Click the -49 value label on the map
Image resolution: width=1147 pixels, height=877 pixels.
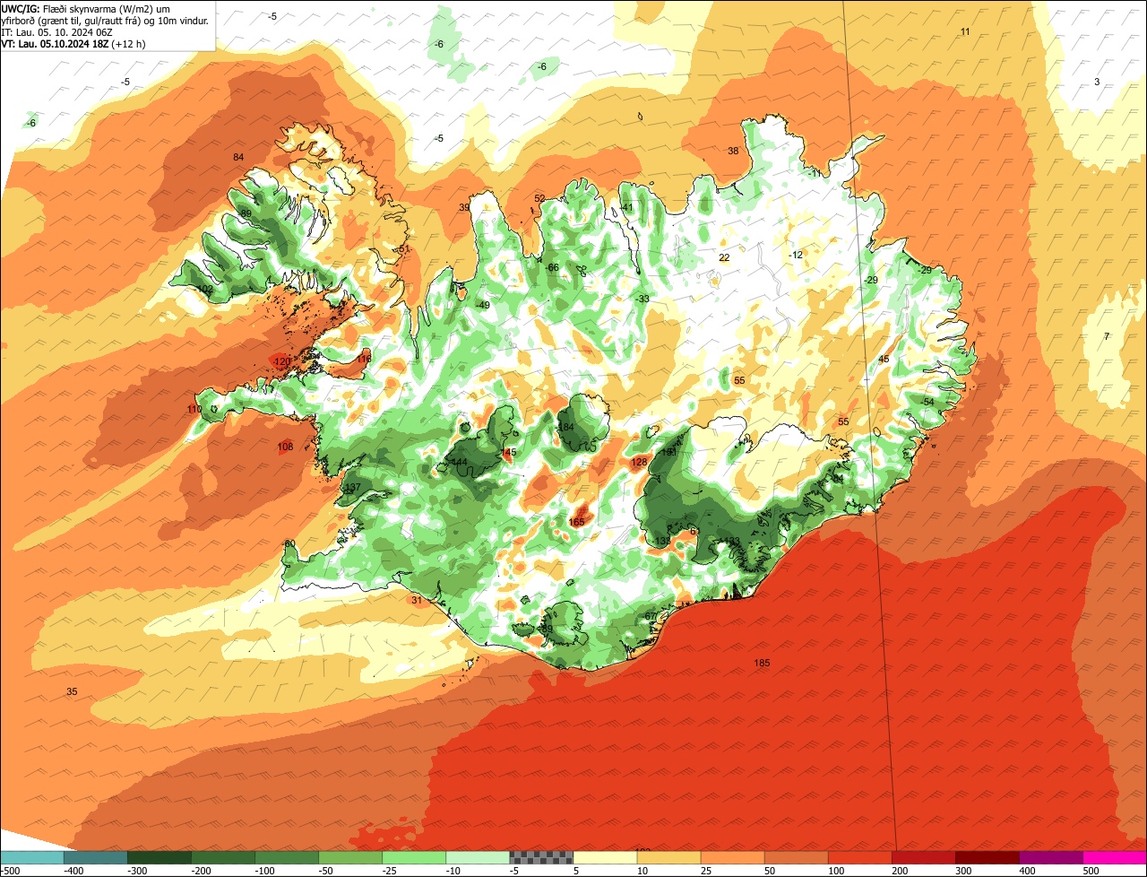(x=483, y=305)
